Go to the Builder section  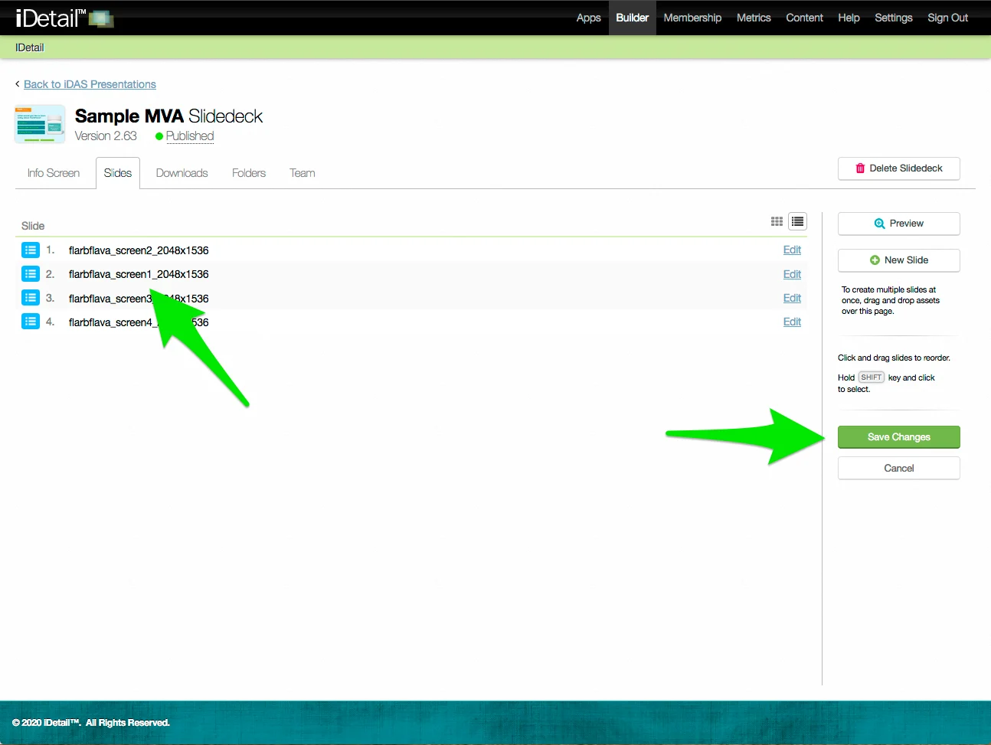633,18
